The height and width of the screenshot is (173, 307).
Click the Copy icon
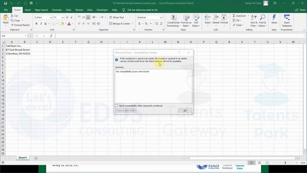(12, 20)
